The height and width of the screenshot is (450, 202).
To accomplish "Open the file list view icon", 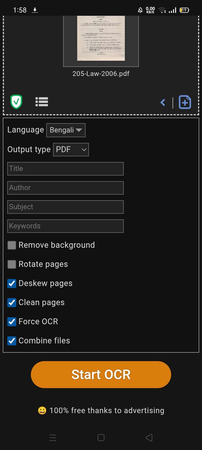I will pyautogui.click(x=42, y=102).
